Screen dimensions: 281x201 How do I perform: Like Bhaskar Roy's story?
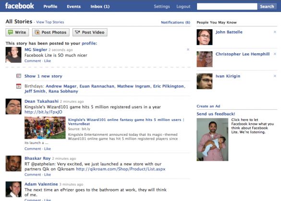coord(48,175)
